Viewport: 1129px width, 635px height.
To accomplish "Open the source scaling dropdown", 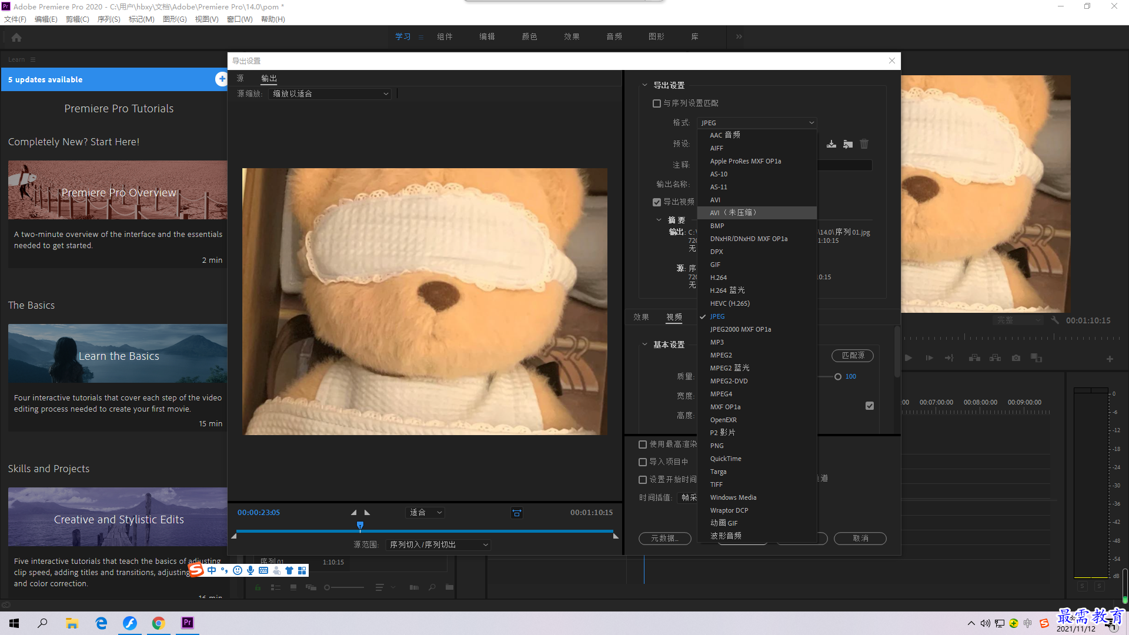I will pos(330,94).
